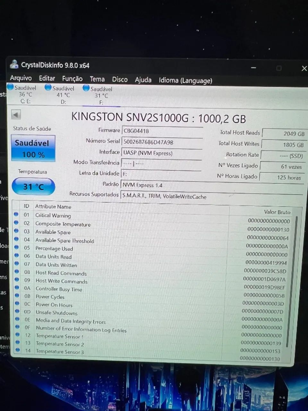This screenshot has height=411, width=308.
Task: Open the Idioma (Language) menu
Action: [185, 80]
